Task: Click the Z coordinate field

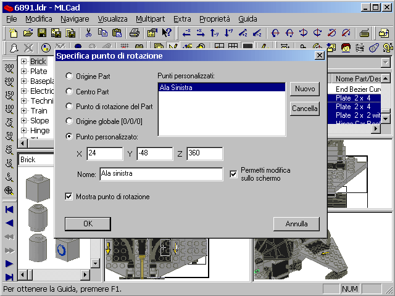Action: [204, 154]
